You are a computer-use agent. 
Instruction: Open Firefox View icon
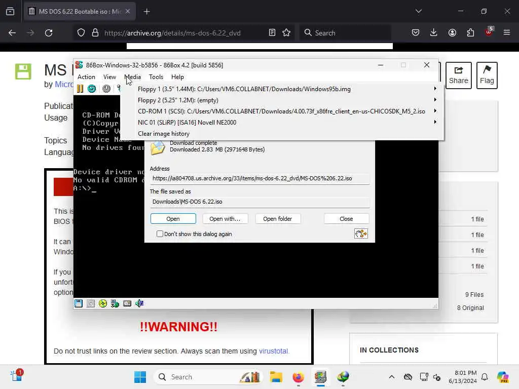10,11
